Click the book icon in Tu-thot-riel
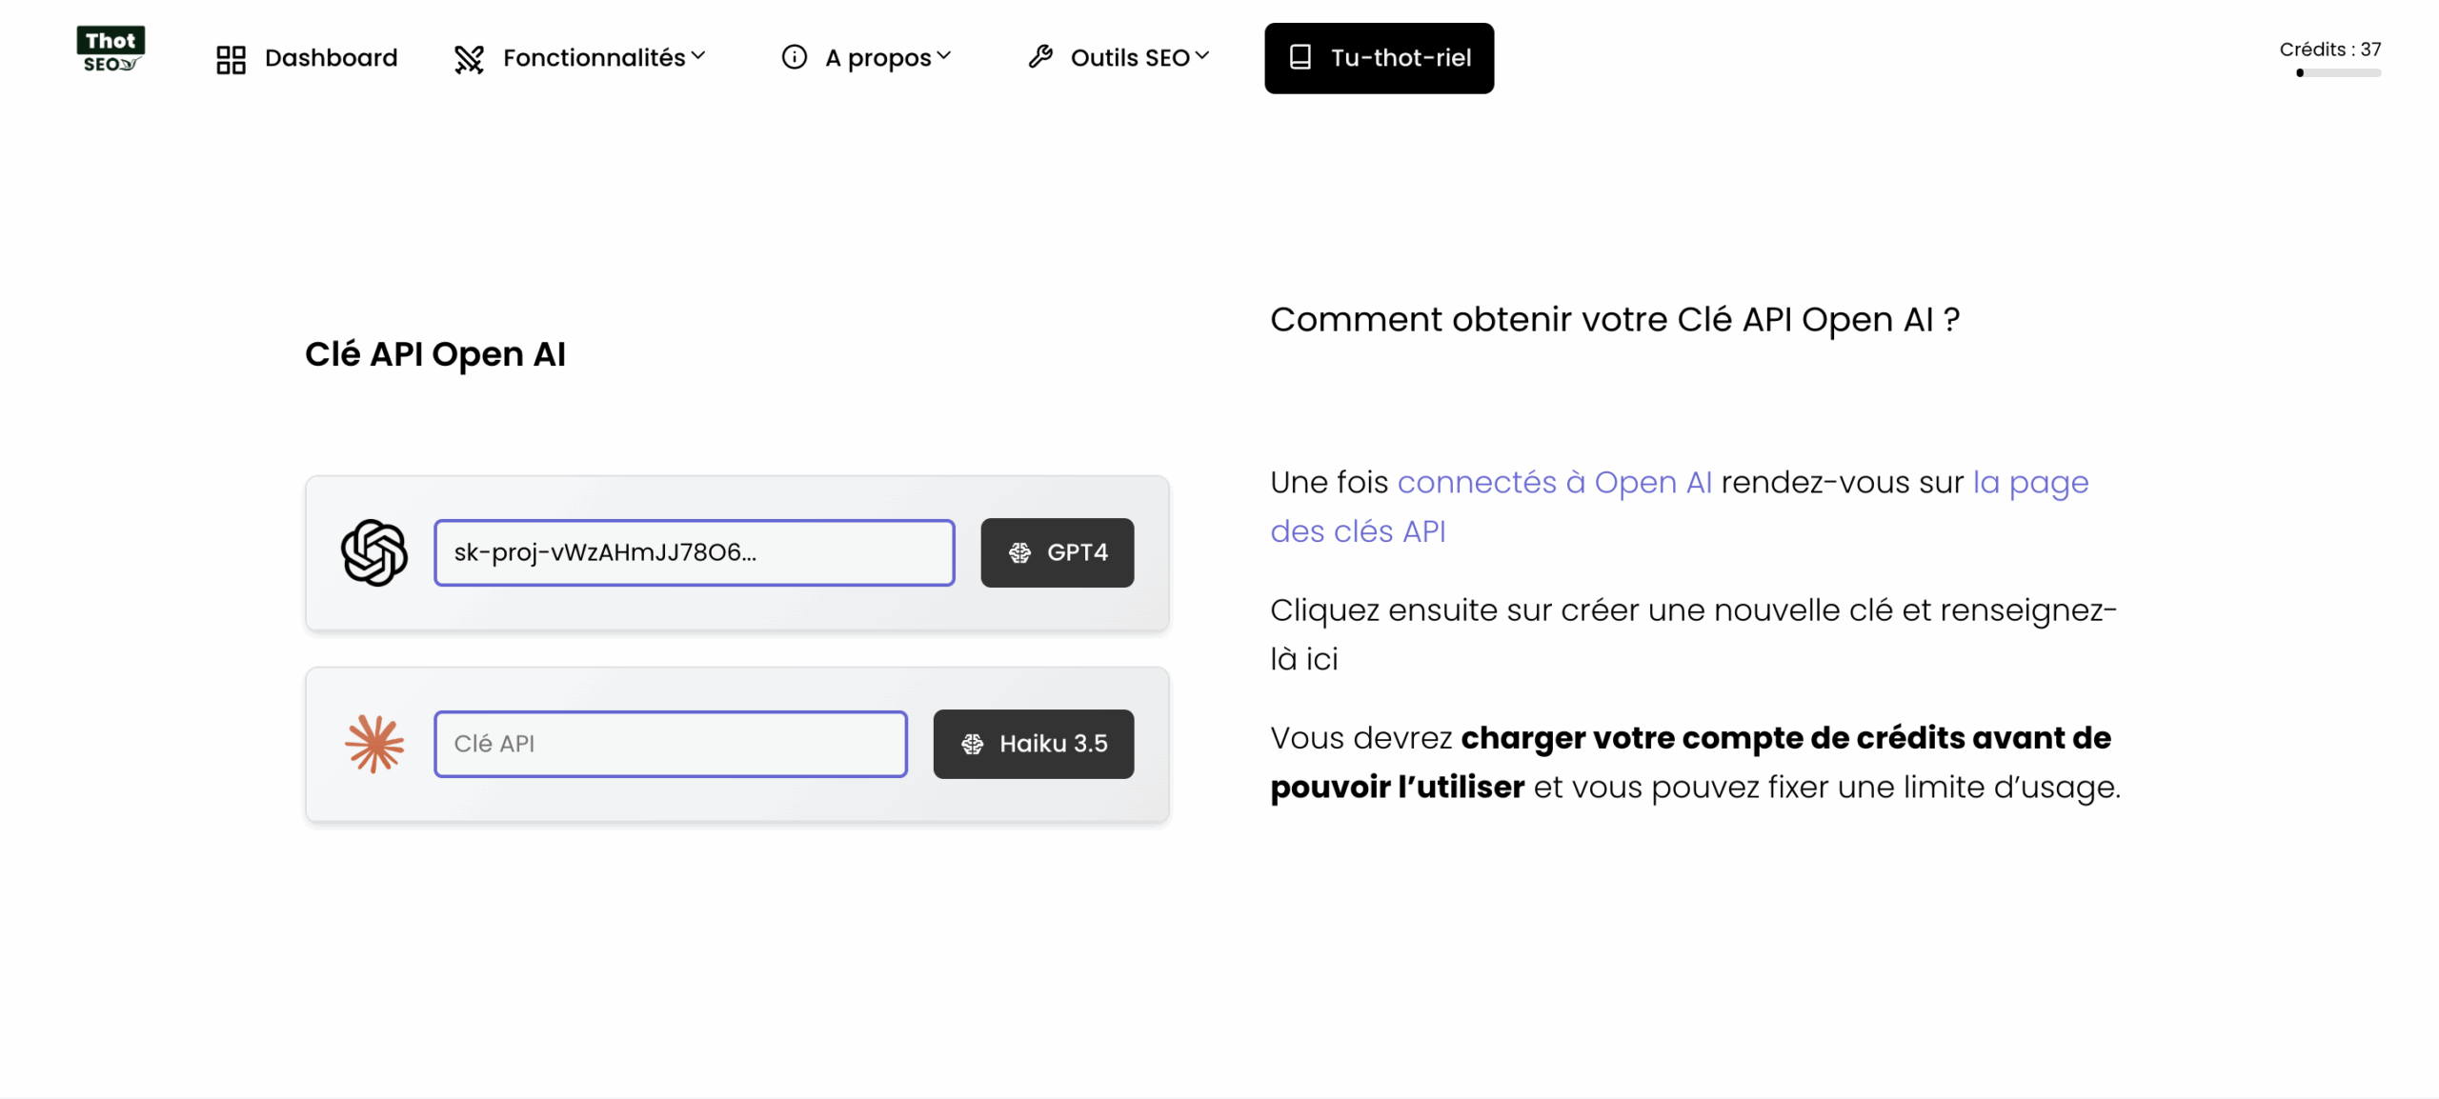 1300,57
